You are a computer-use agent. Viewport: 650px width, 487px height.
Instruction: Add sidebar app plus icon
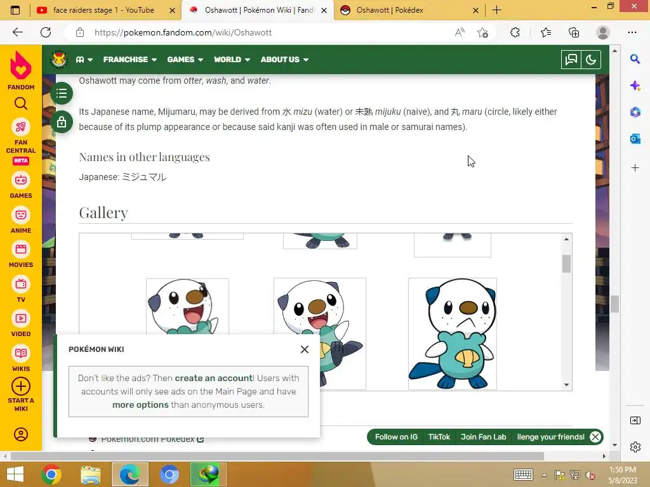[x=635, y=167]
